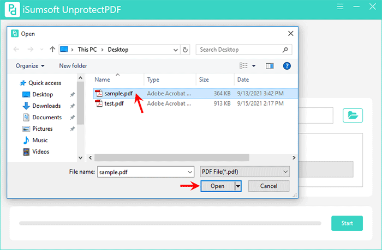Change the view layout icon
The width and height of the screenshot is (382, 250).
tap(243, 66)
